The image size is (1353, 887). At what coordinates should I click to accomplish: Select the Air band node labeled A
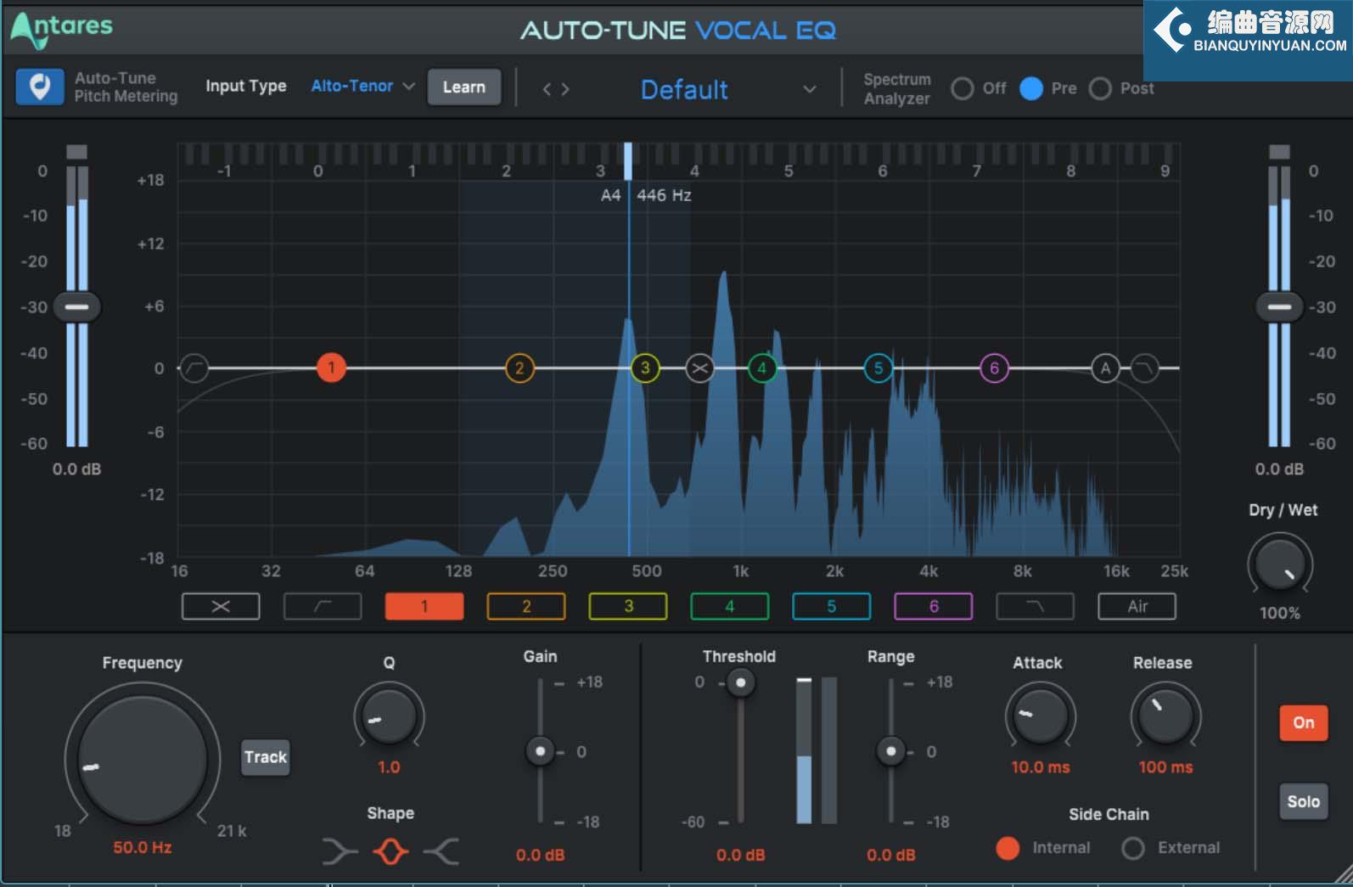pyautogui.click(x=1105, y=368)
